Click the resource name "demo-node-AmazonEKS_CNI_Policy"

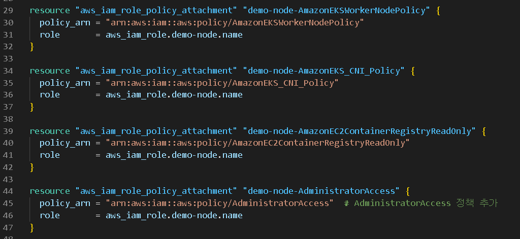click(324, 71)
